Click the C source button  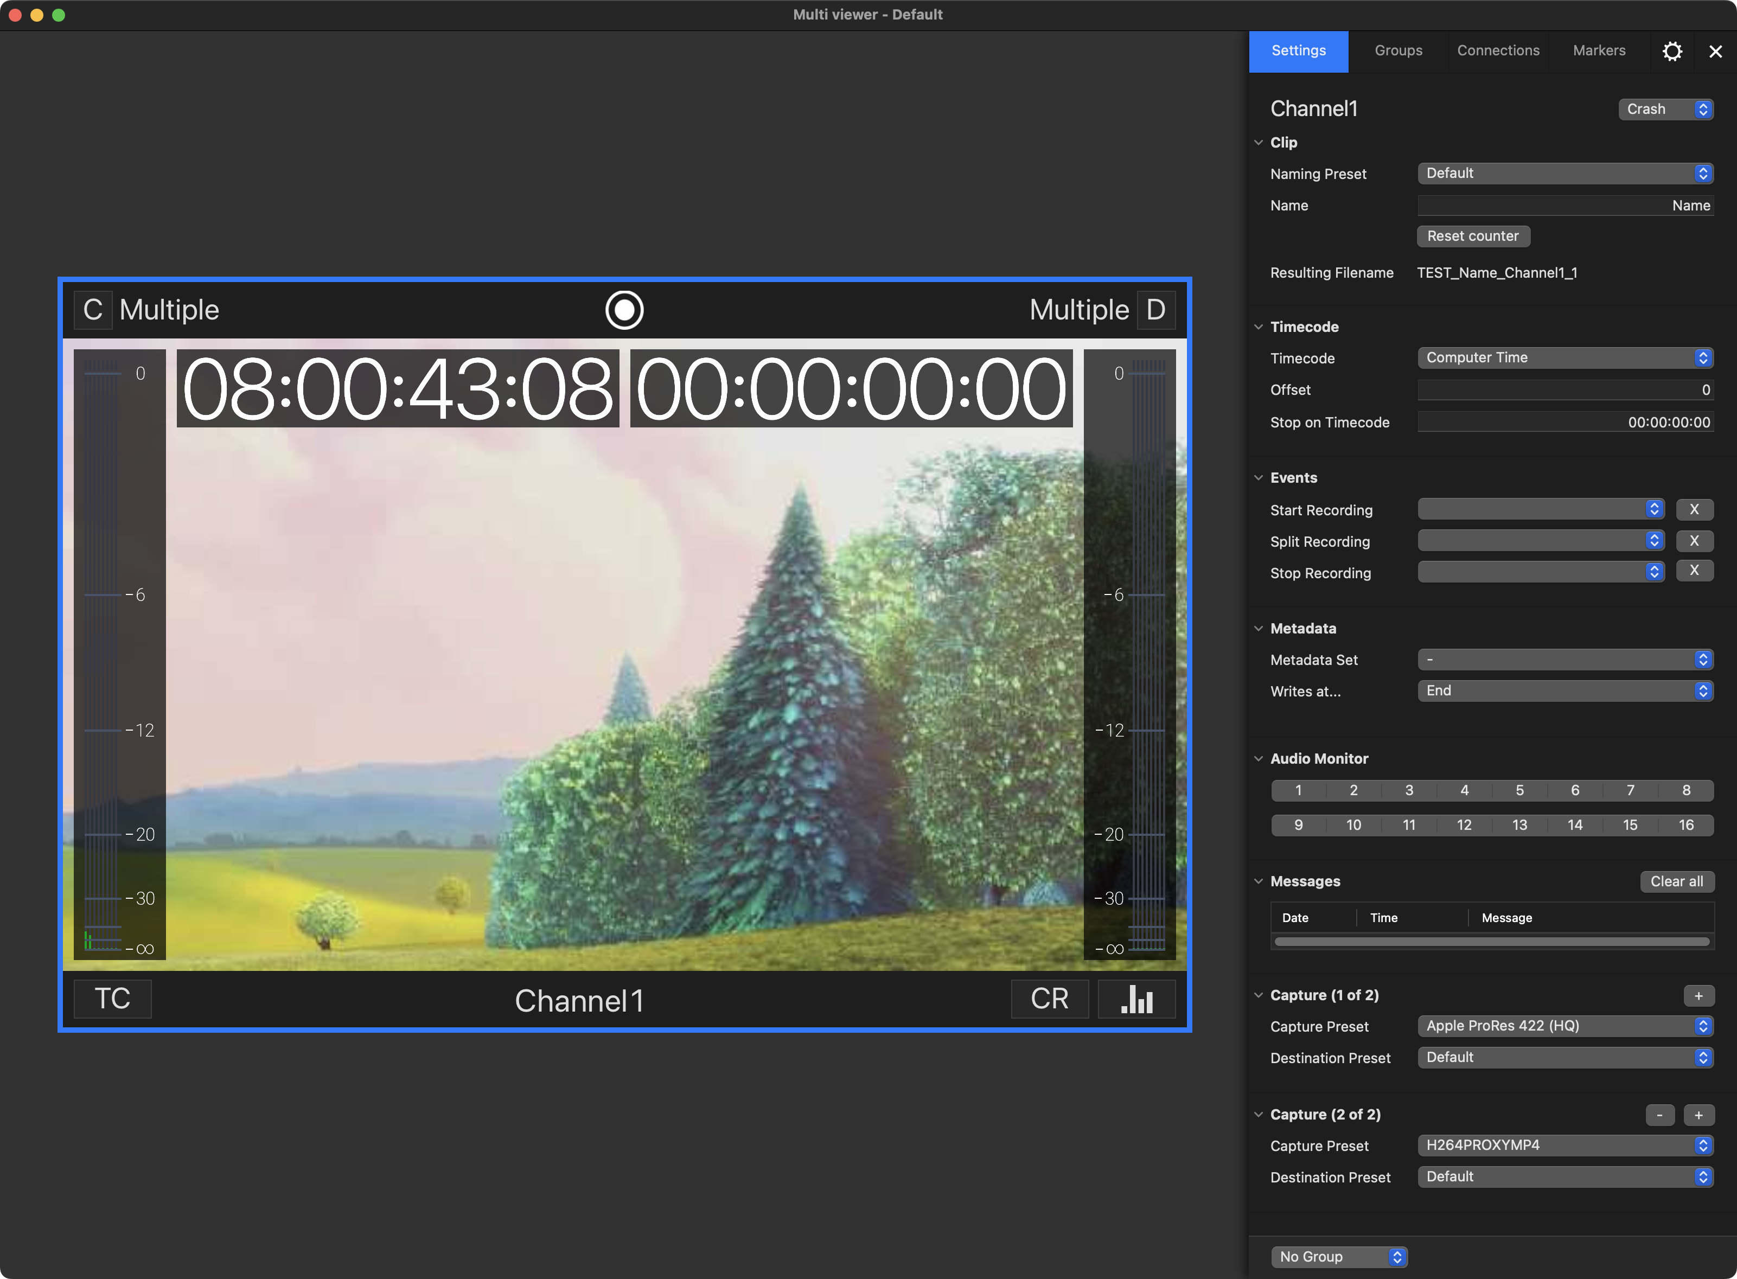(x=93, y=310)
